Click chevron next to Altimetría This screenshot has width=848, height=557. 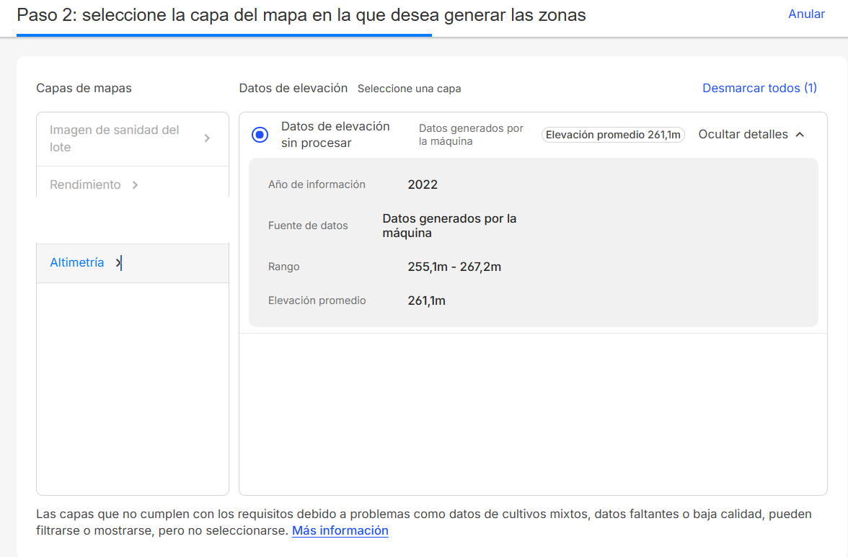[x=118, y=263]
